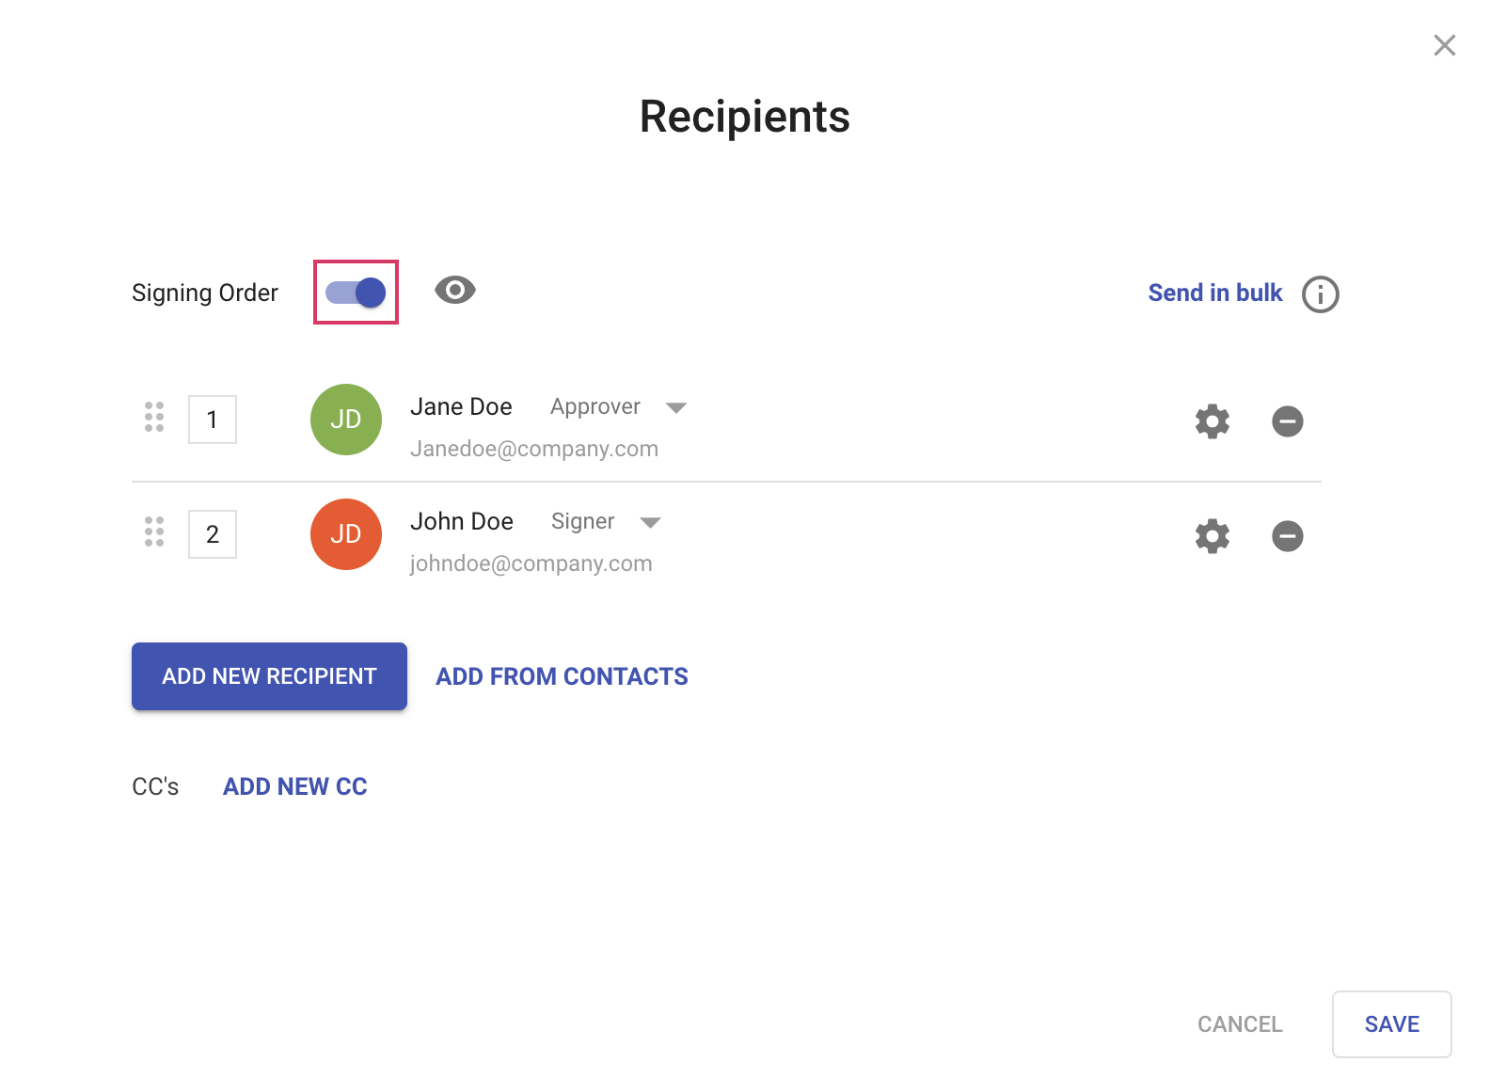Remove John Doe using the minus icon
The height and width of the screenshot is (1078, 1490).
[1287, 536]
